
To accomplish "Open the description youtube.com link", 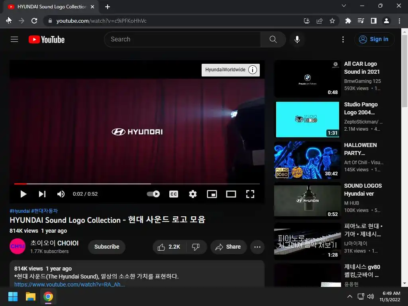I will coord(69,284).
